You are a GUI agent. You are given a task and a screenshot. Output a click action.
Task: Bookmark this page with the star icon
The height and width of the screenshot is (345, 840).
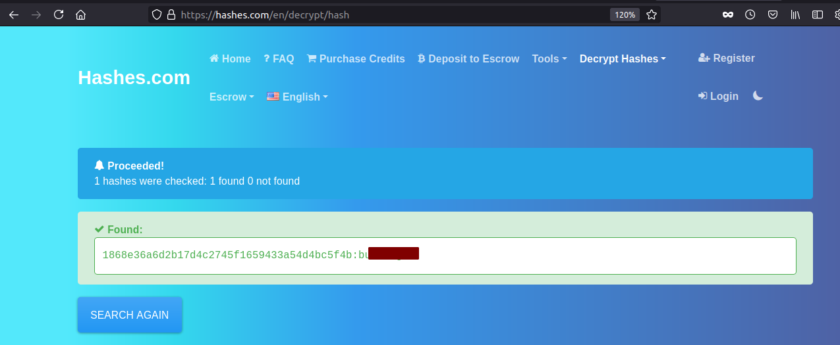(x=652, y=14)
